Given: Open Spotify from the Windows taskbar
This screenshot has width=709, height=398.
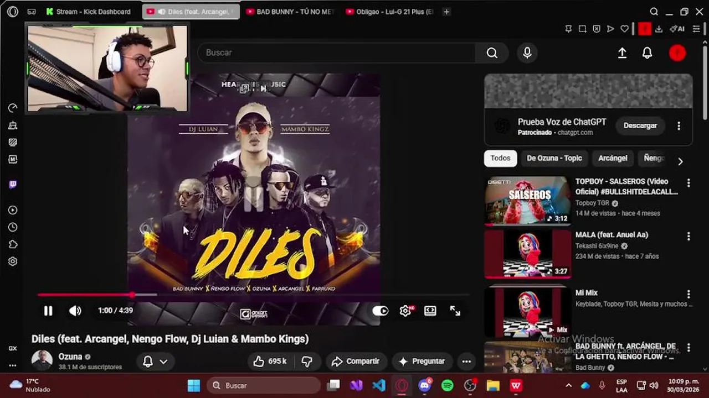Looking at the screenshot, I should pyautogui.click(x=448, y=385).
